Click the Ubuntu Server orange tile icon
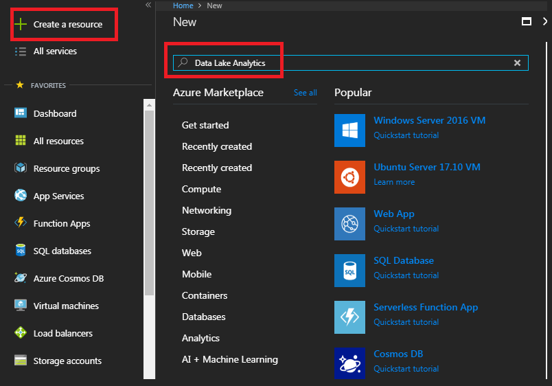Image resolution: width=552 pixels, height=386 pixels. pos(349,177)
